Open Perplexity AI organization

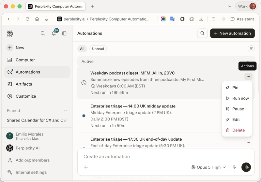(23, 148)
